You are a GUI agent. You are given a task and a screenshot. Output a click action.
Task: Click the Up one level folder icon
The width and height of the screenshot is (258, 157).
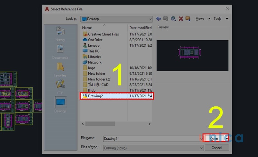tap(166, 19)
